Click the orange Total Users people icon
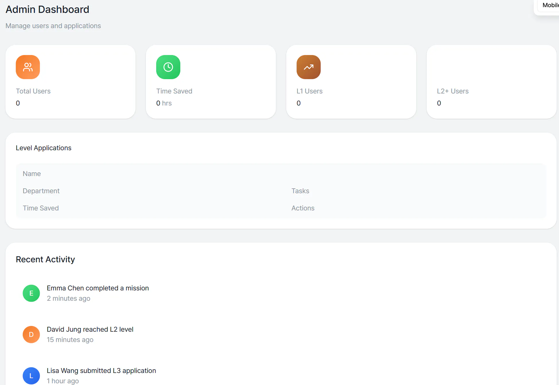Screen dimensions: 559x385 (28, 67)
